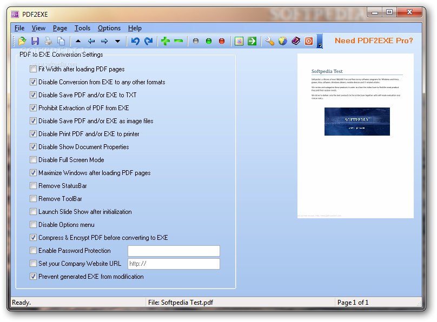Check Remove ToolBar option
This screenshot has height=322, width=437.
tap(33, 199)
